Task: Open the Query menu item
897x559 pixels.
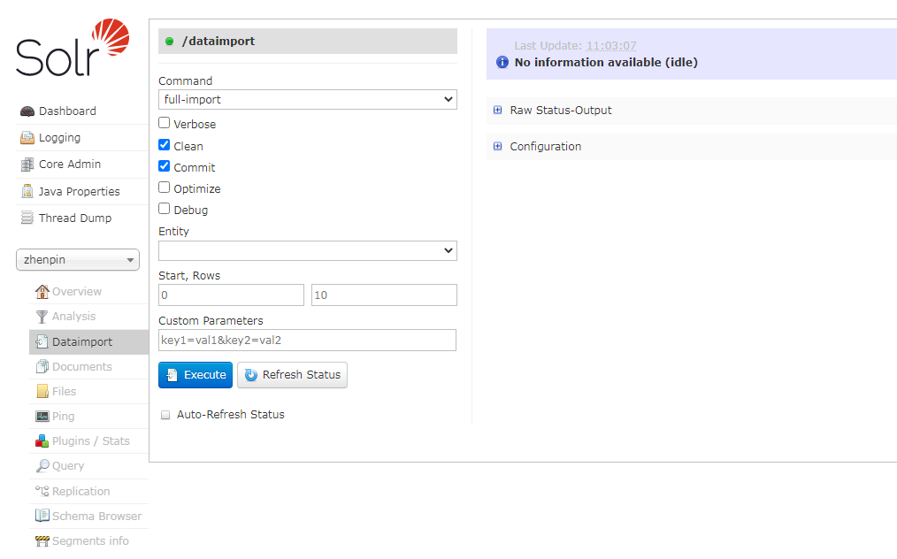Action: [x=68, y=466]
